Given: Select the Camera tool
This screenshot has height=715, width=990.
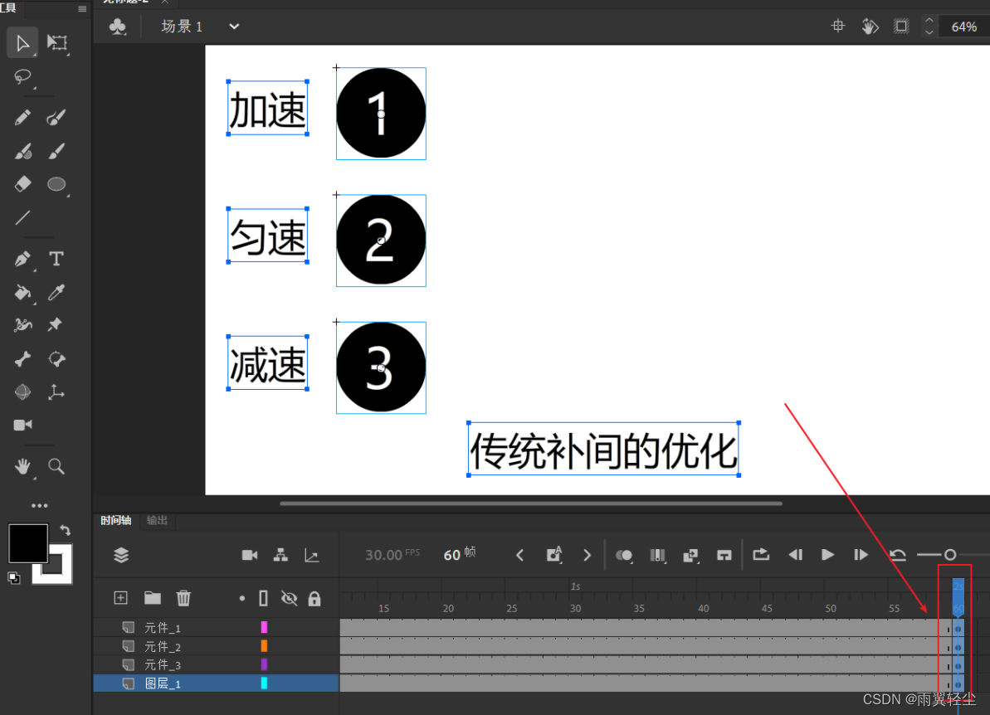Looking at the screenshot, I should [x=22, y=426].
